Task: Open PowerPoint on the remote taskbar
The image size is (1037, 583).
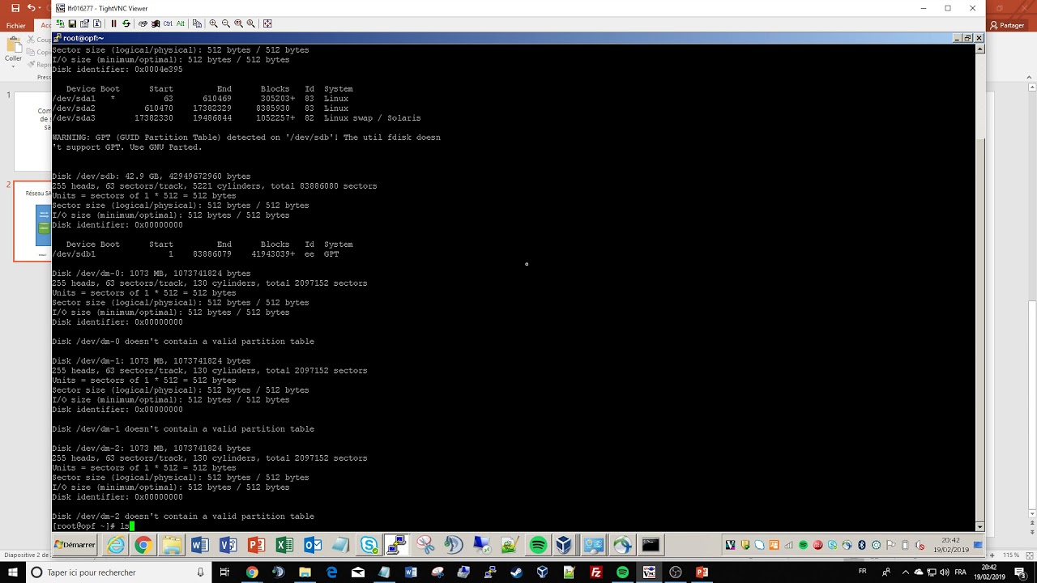Action: (x=256, y=545)
